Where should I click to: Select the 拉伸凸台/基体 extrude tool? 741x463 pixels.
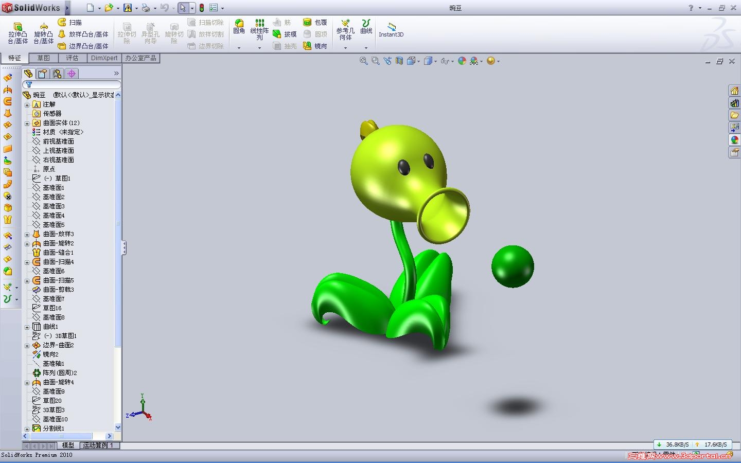coord(17,33)
